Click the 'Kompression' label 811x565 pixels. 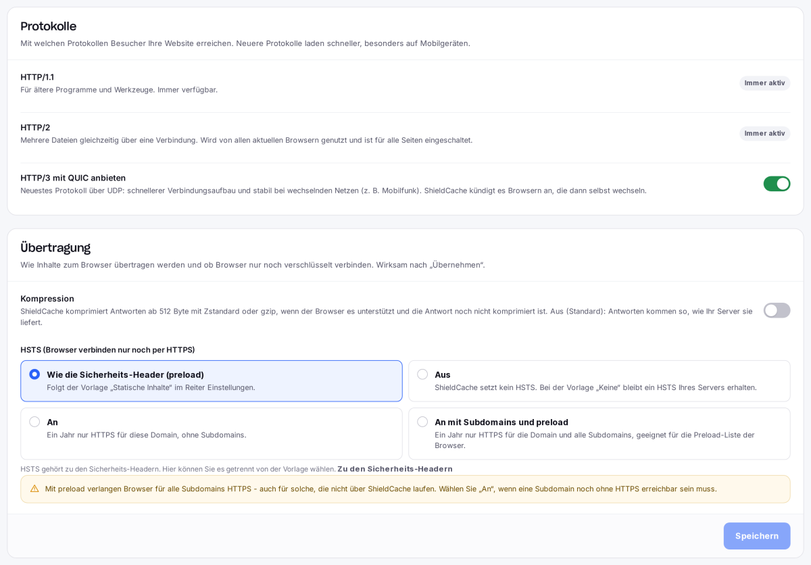click(47, 299)
